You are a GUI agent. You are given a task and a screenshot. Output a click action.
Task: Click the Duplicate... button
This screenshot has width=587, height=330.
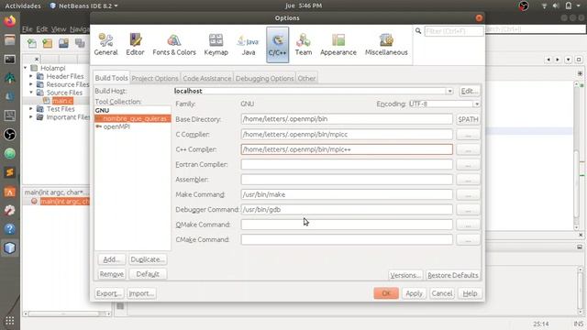pos(148,259)
